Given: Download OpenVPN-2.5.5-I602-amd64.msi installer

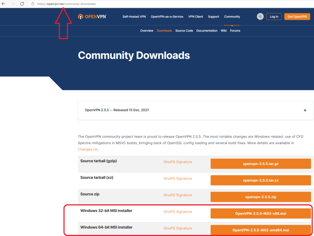Looking at the screenshot, I should coord(261,230).
